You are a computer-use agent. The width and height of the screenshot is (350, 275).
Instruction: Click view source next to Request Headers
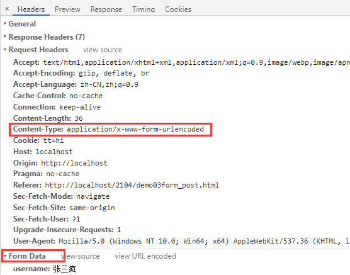coord(103,50)
